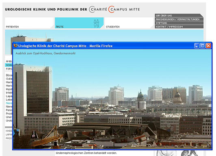Open Kontakt / Impressum page
Screen dimensions: 216x156
pos(179,27)
